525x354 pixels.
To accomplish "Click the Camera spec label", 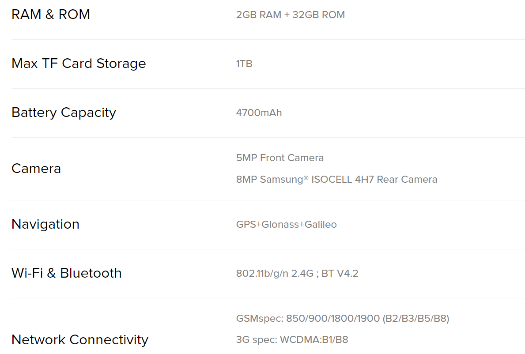I will coord(36,169).
